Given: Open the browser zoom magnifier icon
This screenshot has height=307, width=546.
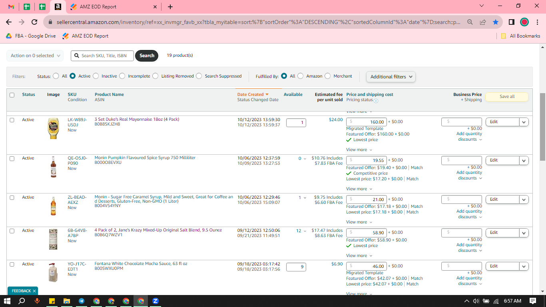Looking at the screenshot, I should [470, 22].
